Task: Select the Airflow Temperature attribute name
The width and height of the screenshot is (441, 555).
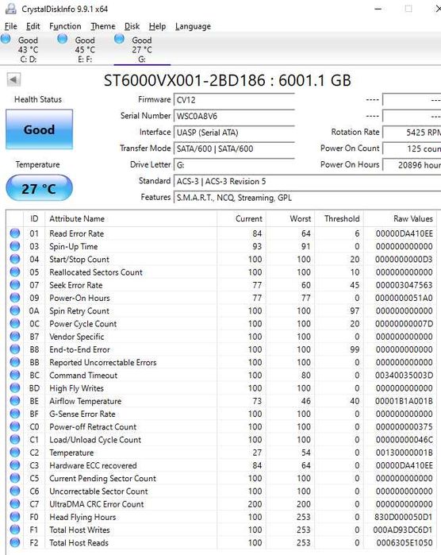Action: [x=85, y=401]
